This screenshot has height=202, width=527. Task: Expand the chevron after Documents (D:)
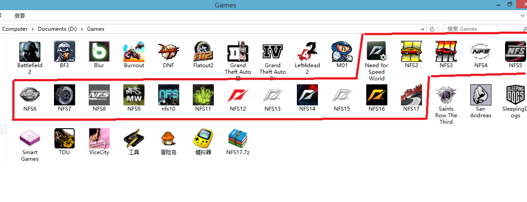[82, 29]
